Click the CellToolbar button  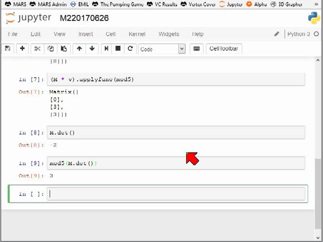pyautogui.click(x=224, y=48)
